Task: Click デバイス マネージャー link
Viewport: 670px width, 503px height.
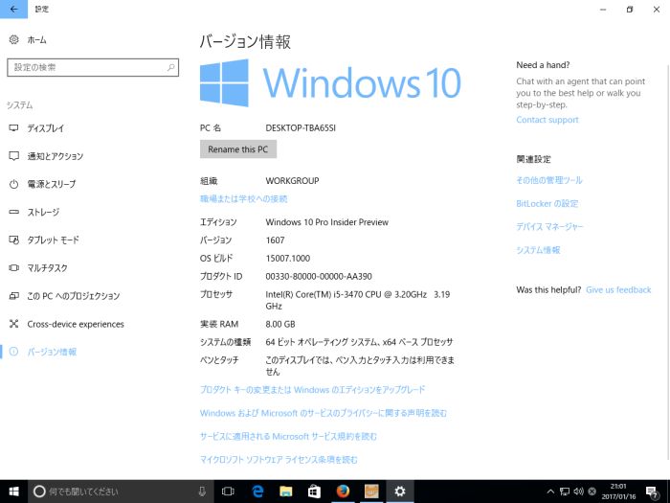Action: click(549, 227)
